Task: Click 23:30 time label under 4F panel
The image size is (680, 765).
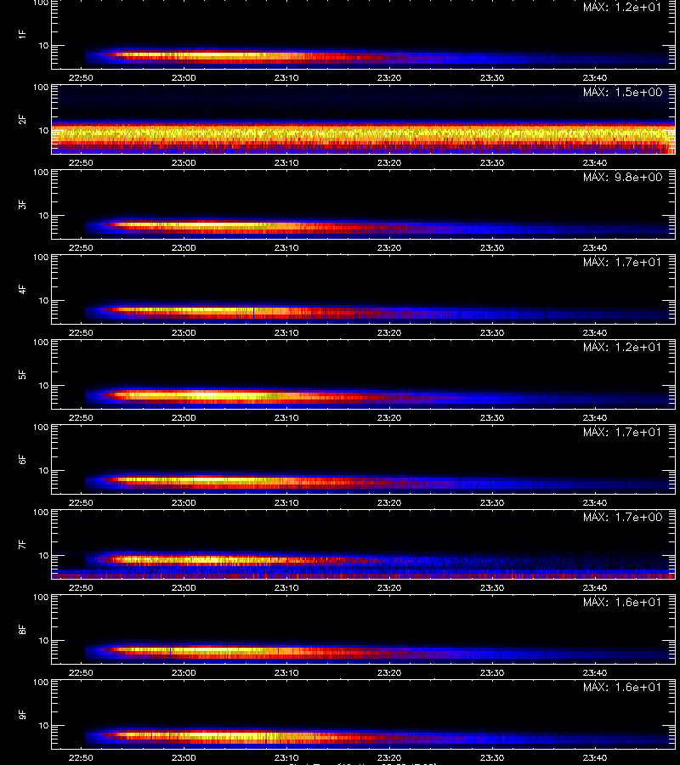Action: point(492,332)
